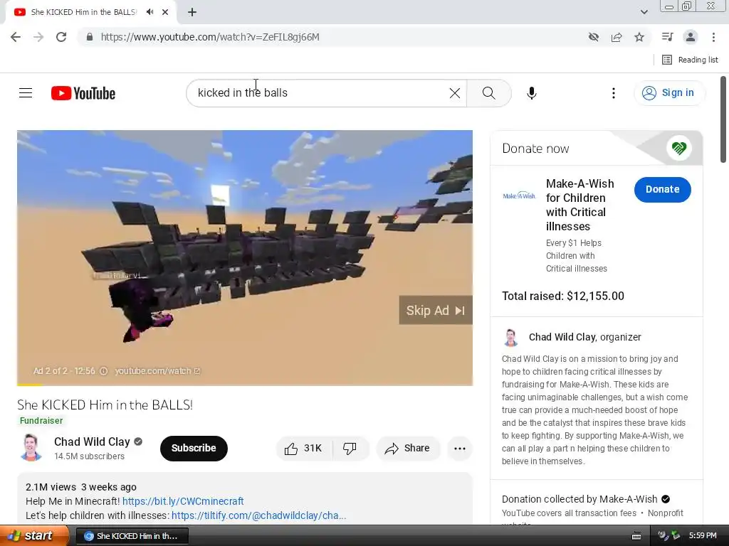Click the video title text
The image size is (729, 546).
105,405
